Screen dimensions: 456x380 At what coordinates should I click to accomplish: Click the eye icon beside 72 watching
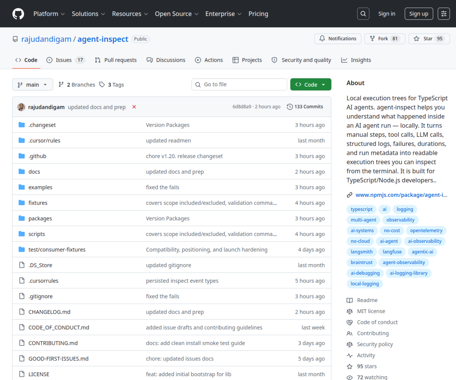coord(350,377)
